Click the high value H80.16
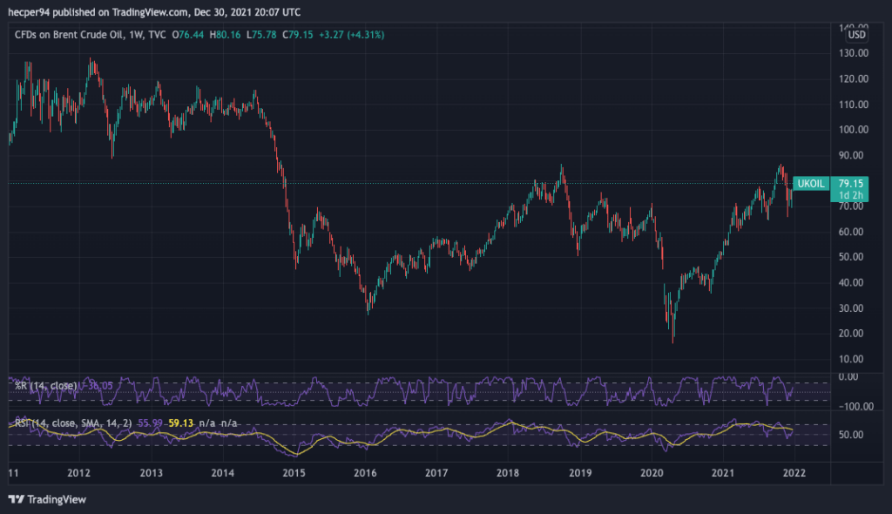The width and height of the screenshot is (892, 514). pos(226,35)
